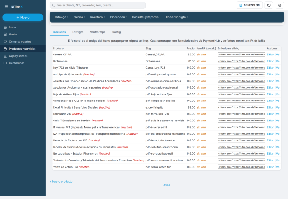Click Editar for Formulario 210
The width and height of the screenshot is (288, 199).
coord(270,114)
